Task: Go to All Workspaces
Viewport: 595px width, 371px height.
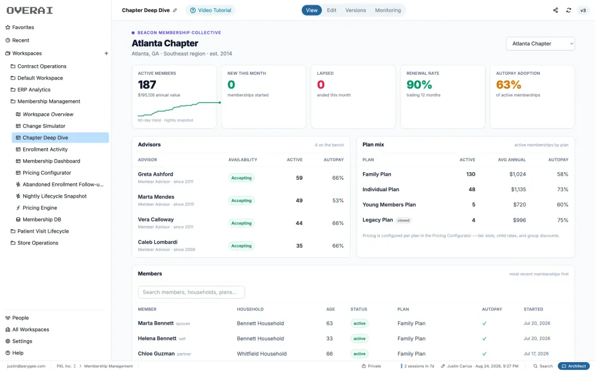Action: click(27, 329)
